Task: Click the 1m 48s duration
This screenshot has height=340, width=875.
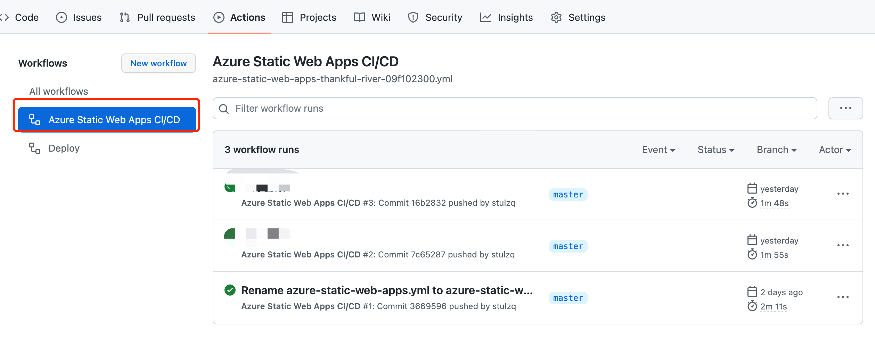Action: 774,203
